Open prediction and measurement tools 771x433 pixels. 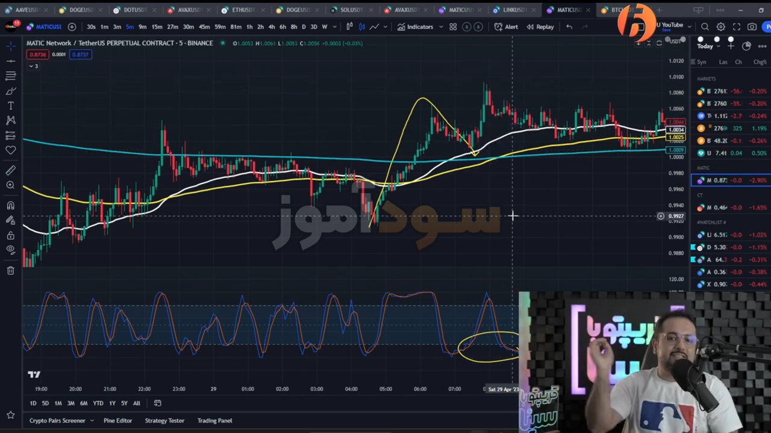11,135
